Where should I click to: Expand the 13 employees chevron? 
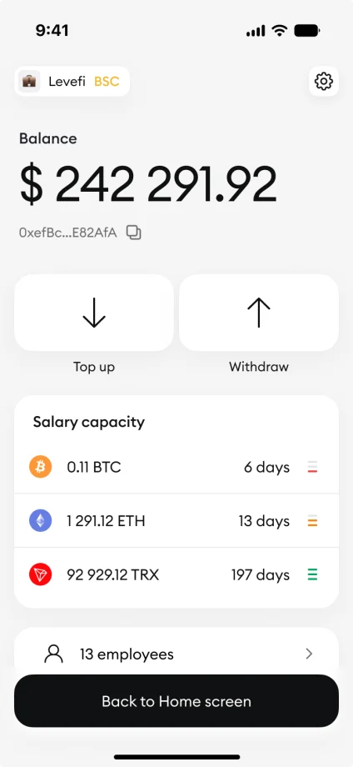[309, 654]
